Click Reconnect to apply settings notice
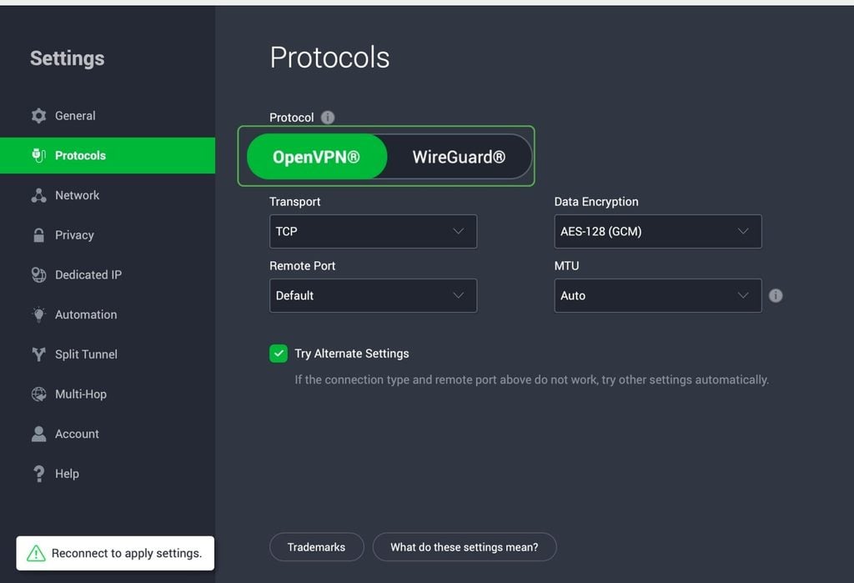 pyautogui.click(x=115, y=553)
